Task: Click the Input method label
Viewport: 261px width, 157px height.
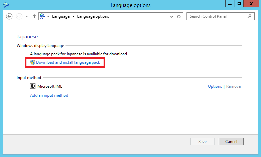Action: pos(29,78)
